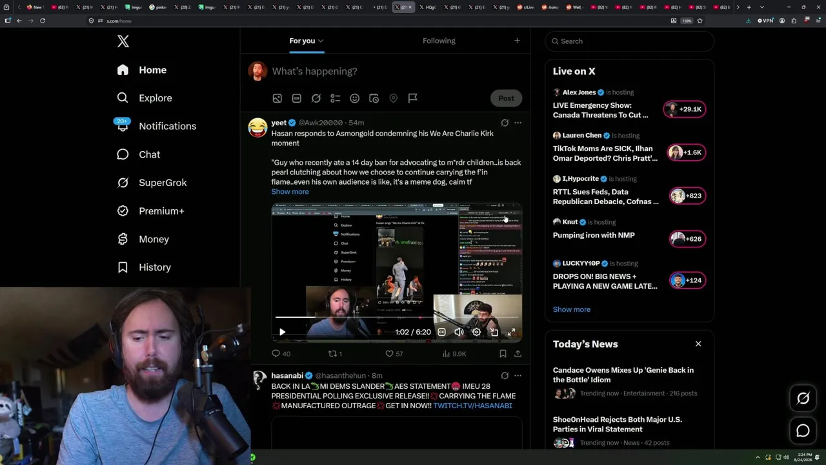Viewport: 826px width, 465px height.
Task: Click the Grok icon on hasanabi's post
Action: tap(505, 375)
